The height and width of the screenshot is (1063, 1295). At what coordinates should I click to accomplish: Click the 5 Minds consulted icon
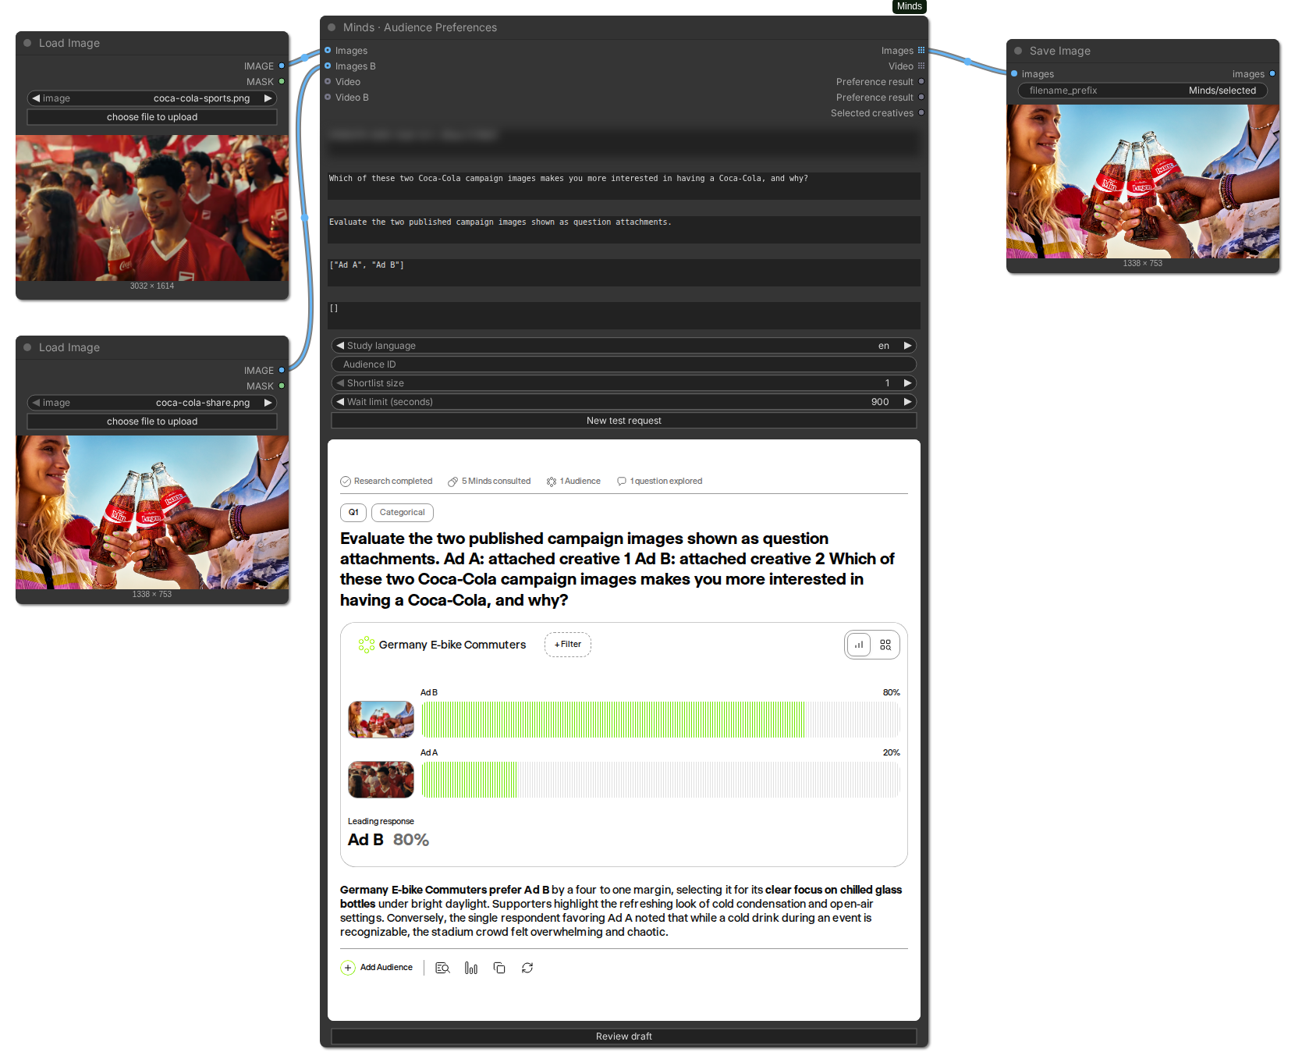pyautogui.click(x=452, y=482)
